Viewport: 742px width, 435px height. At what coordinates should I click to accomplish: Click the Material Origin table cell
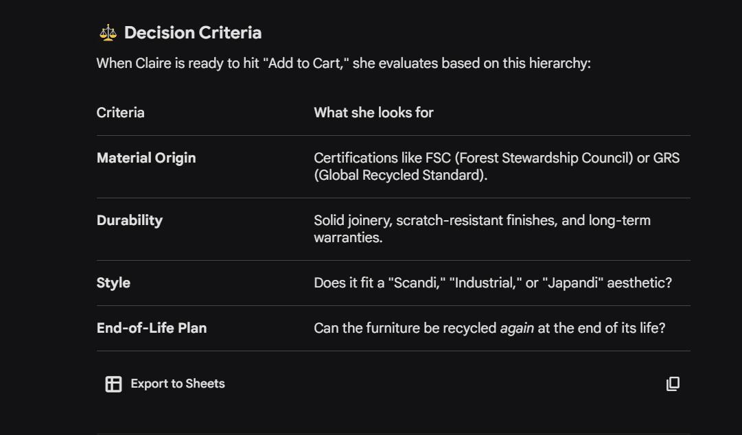(146, 158)
